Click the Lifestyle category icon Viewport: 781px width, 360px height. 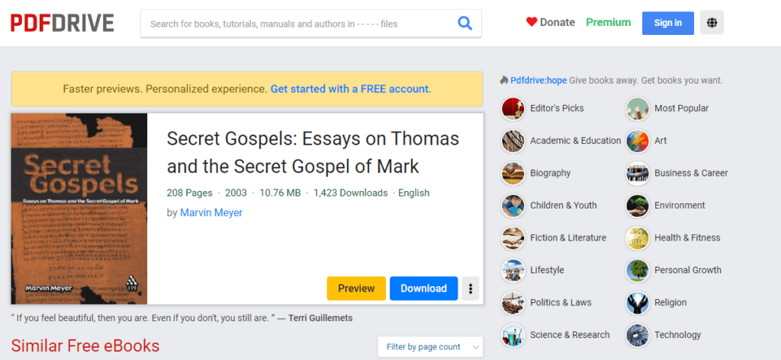tap(513, 270)
